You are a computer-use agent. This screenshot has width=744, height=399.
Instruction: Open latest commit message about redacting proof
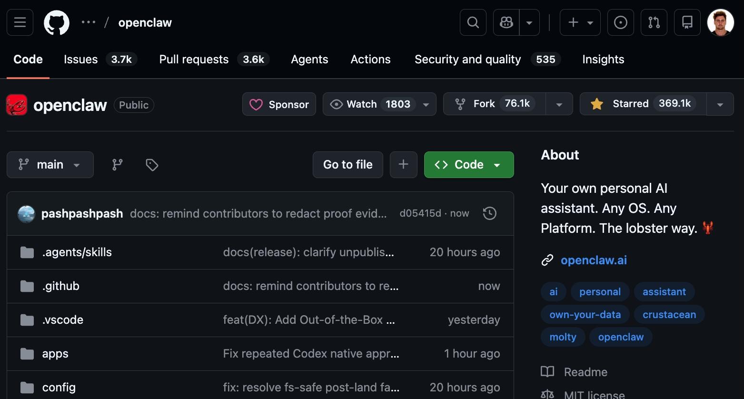(258, 214)
